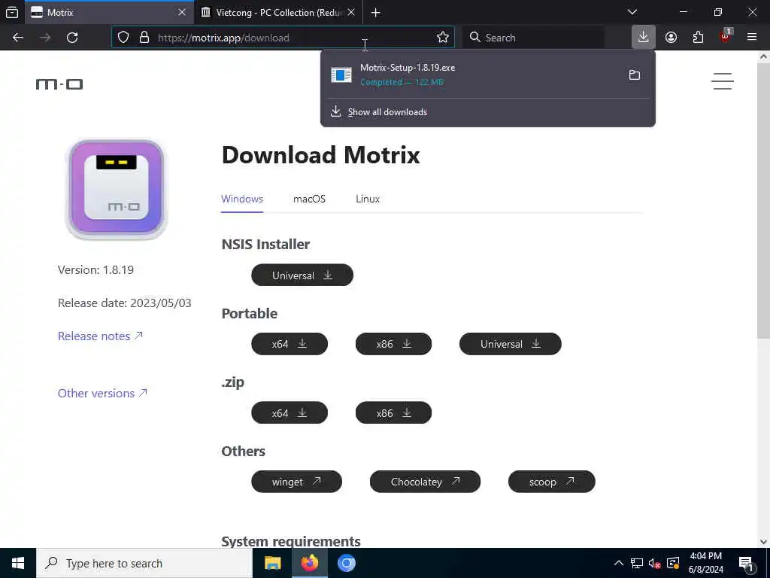
Task: Show hidden system tray icons
Action: 619,563
